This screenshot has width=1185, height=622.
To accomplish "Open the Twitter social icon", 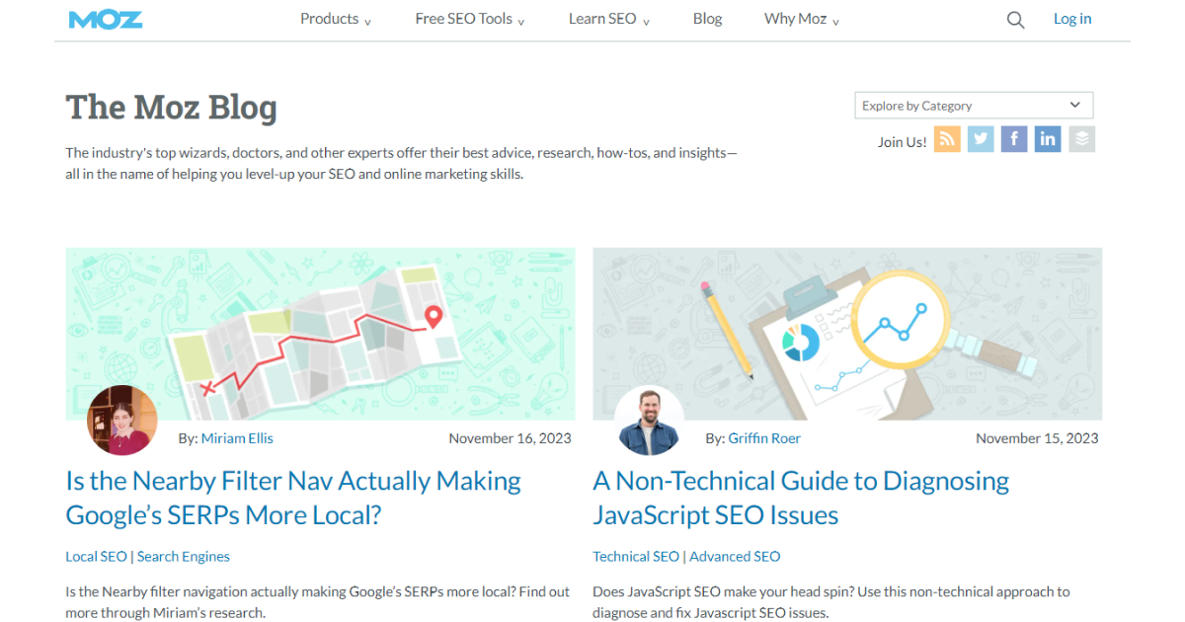I will click(981, 139).
